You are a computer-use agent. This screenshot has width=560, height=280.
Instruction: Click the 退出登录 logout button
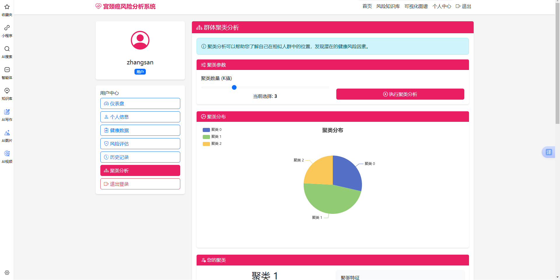click(x=140, y=184)
